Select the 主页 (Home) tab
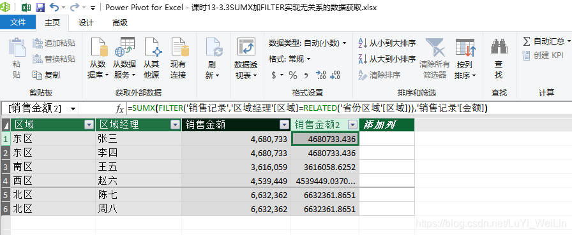572x235 pixels. click(x=52, y=22)
